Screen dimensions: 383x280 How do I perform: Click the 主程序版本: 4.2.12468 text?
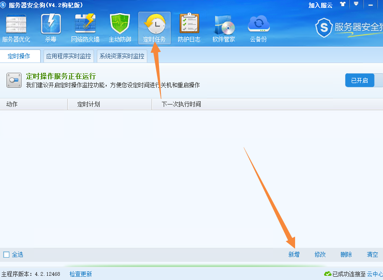coord(31,274)
